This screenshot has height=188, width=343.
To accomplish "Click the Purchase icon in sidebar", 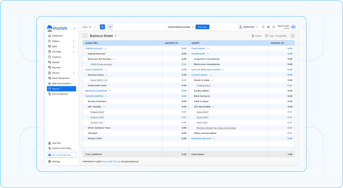I will [49, 52].
